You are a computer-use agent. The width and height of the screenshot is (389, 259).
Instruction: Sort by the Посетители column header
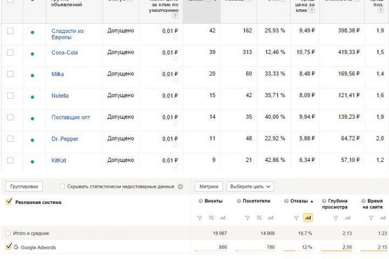pyautogui.click(x=256, y=201)
